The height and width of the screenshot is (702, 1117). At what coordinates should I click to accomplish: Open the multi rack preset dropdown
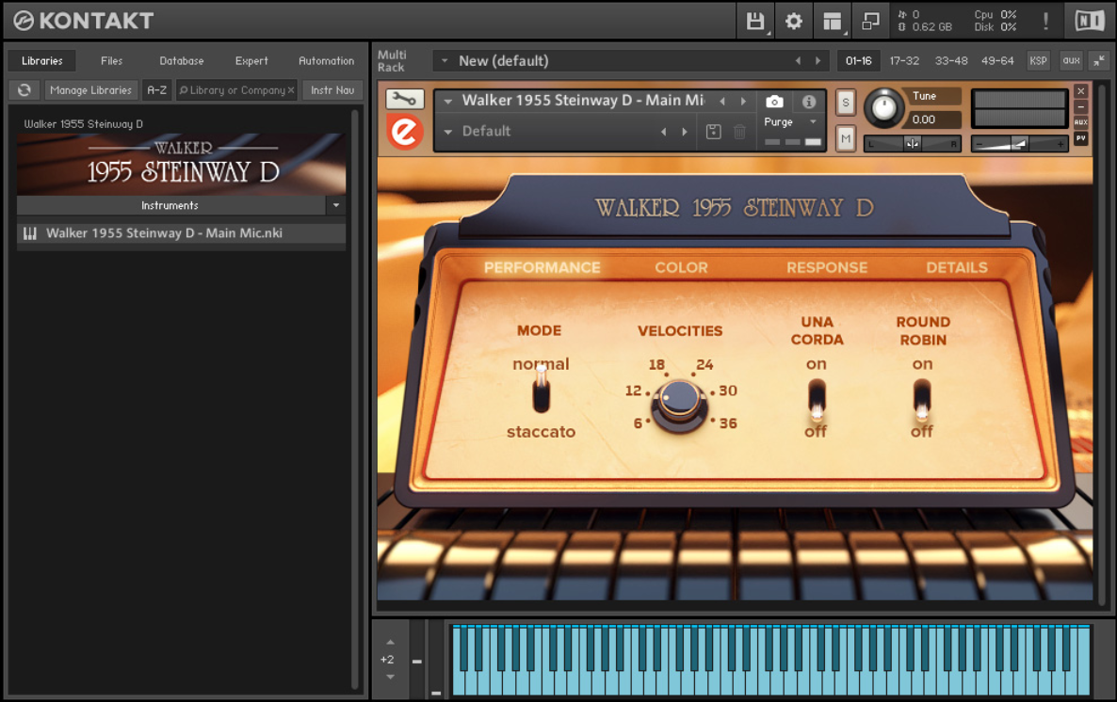pos(445,61)
